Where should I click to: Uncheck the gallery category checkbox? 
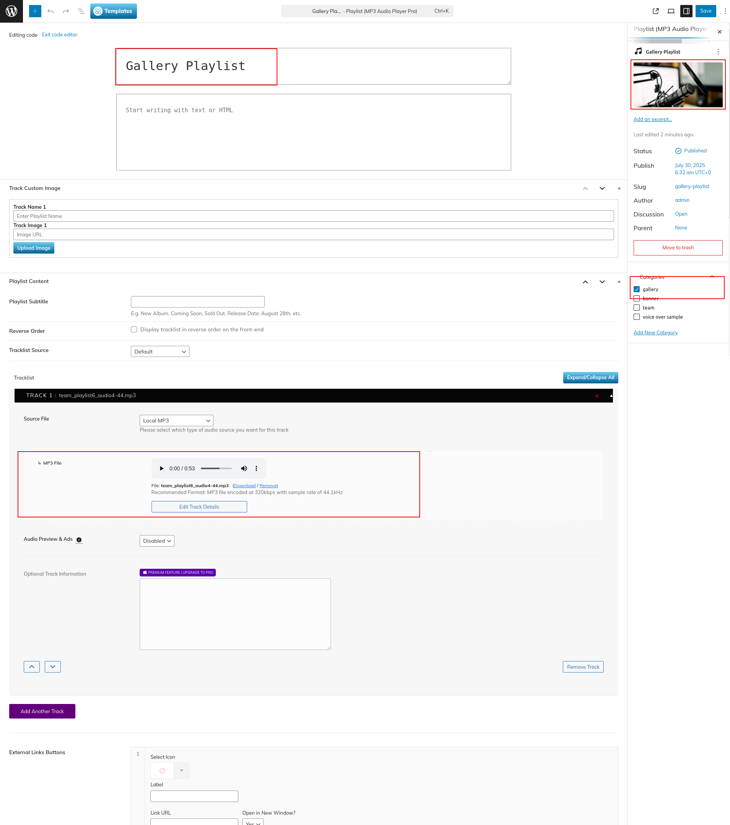point(637,289)
